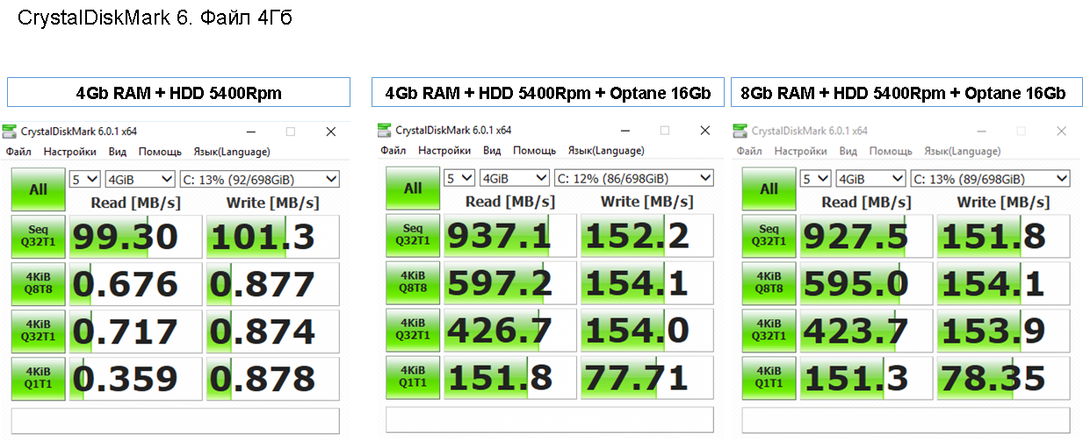
Task: Run All tests in left window
Action: click(39, 189)
